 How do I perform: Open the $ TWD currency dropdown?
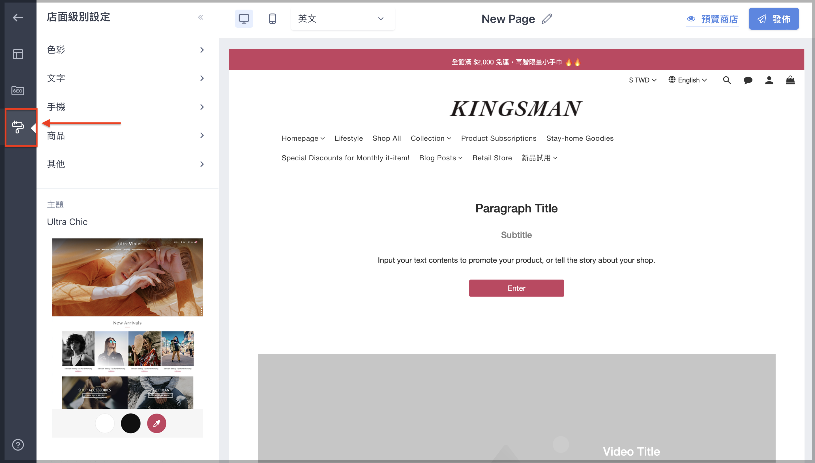coord(643,80)
